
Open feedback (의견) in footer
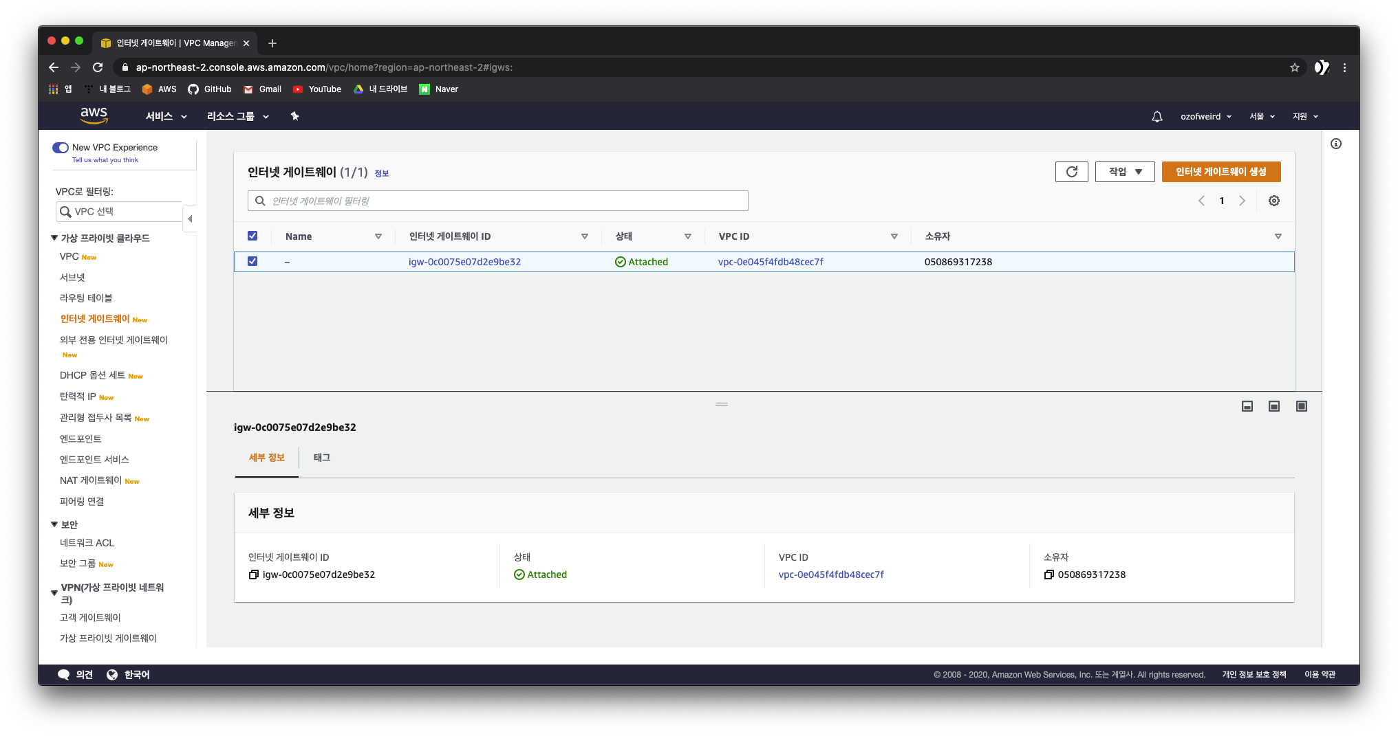pyautogui.click(x=76, y=675)
